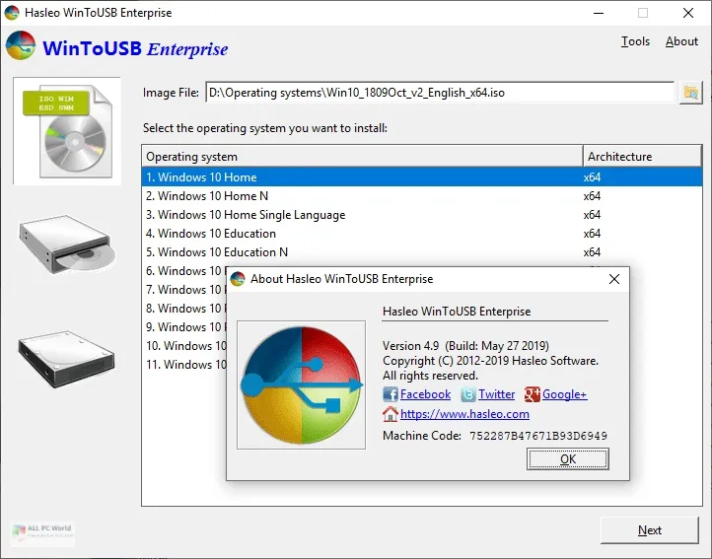The image size is (712, 559).
Task: Open the About menu
Action: (681, 41)
